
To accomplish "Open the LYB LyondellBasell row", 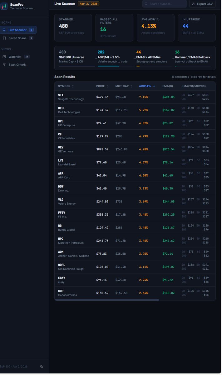I will coord(135,162).
